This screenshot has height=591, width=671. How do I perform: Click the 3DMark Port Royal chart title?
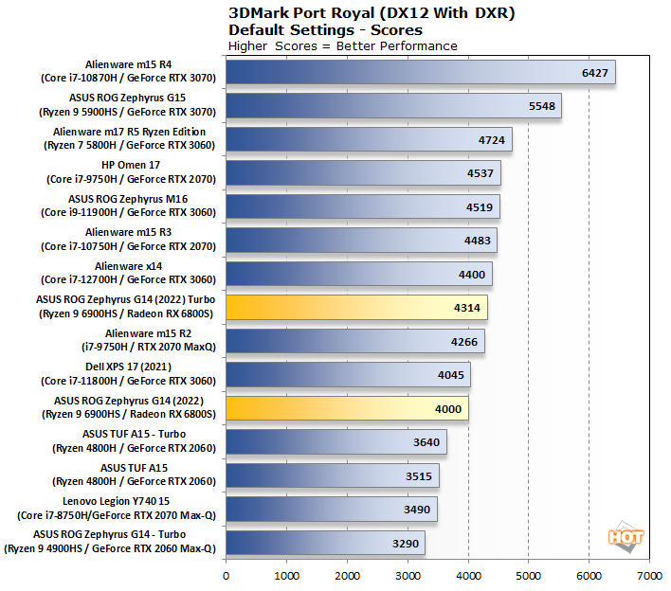tap(372, 22)
